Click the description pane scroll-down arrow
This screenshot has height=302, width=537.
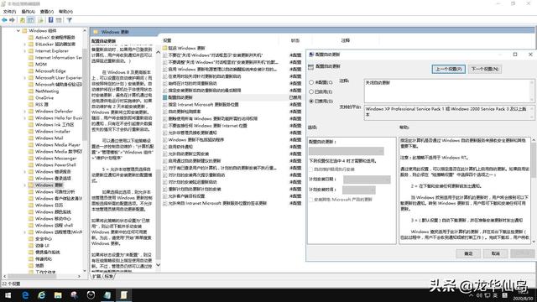point(158,265)
